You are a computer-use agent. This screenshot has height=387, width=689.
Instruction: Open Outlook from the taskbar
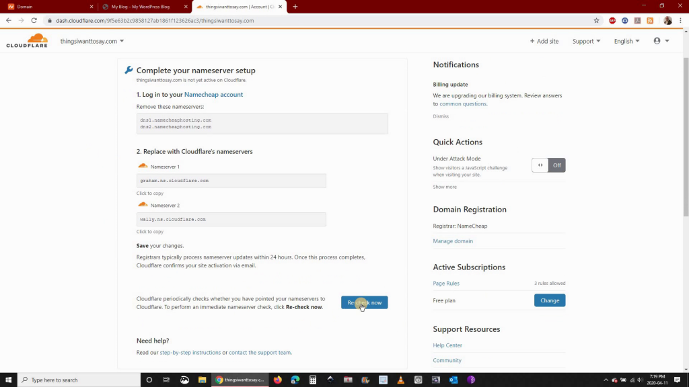tap(454, 380)
